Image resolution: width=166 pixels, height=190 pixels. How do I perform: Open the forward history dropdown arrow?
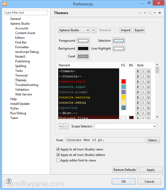pyautogui.click(x=155, y=13)
